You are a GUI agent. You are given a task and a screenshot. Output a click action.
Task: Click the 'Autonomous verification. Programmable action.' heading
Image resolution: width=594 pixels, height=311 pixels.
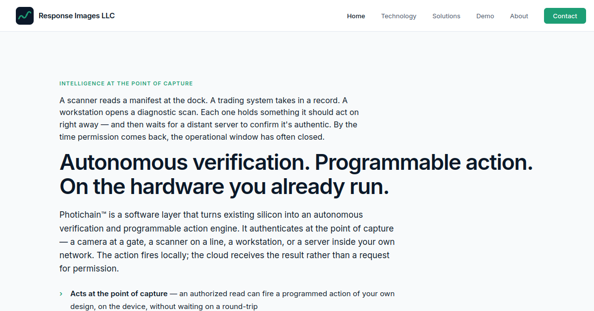tap(296, 174)
